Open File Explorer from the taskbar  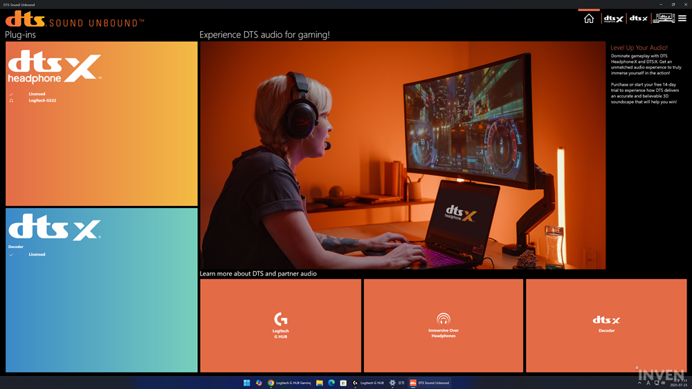(x=320, y=383)
